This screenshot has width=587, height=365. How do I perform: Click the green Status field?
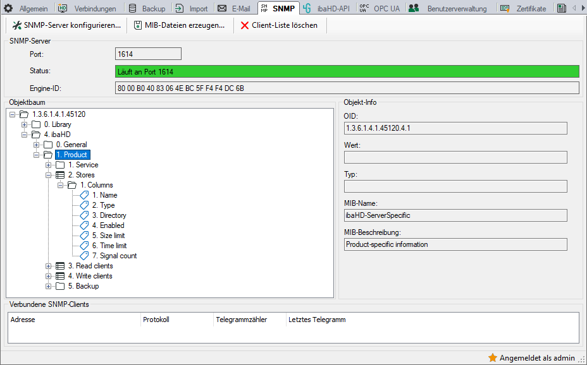pos(347,71)
